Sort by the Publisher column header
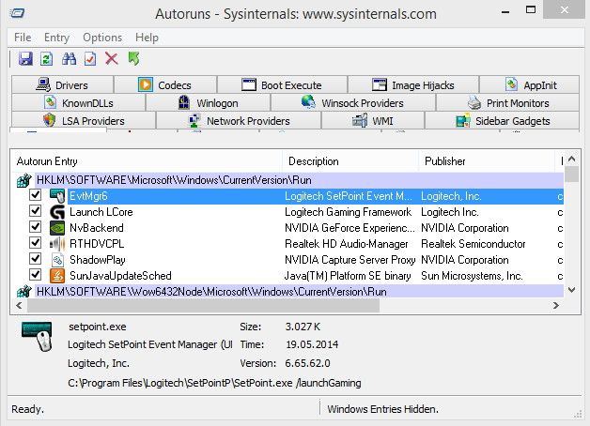Screen dimensions: 590x426 (x=444, y=161)
